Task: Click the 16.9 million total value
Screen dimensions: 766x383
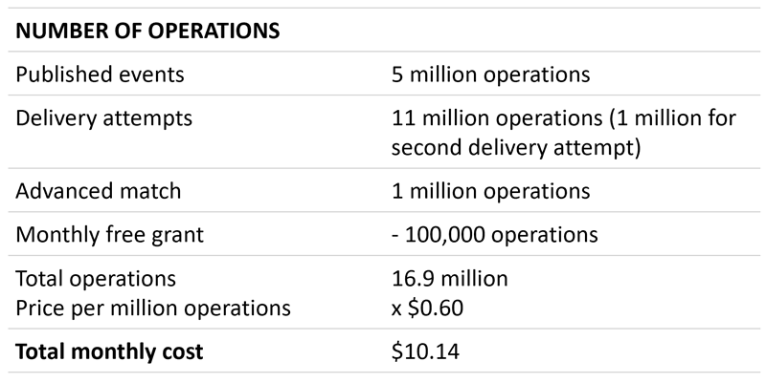Action: point(450,279)
